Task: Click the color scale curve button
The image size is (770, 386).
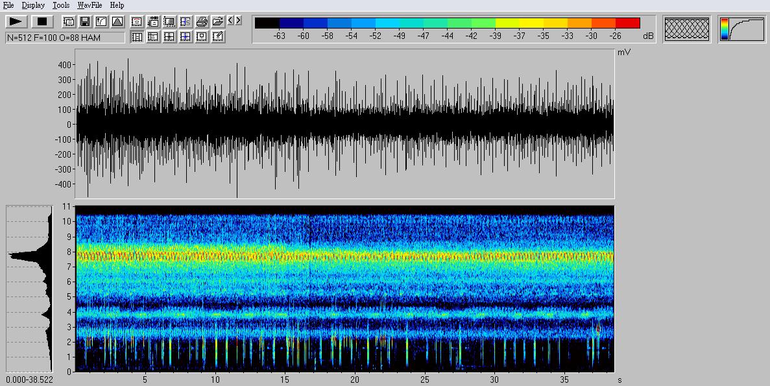Action: click(741, 30)
